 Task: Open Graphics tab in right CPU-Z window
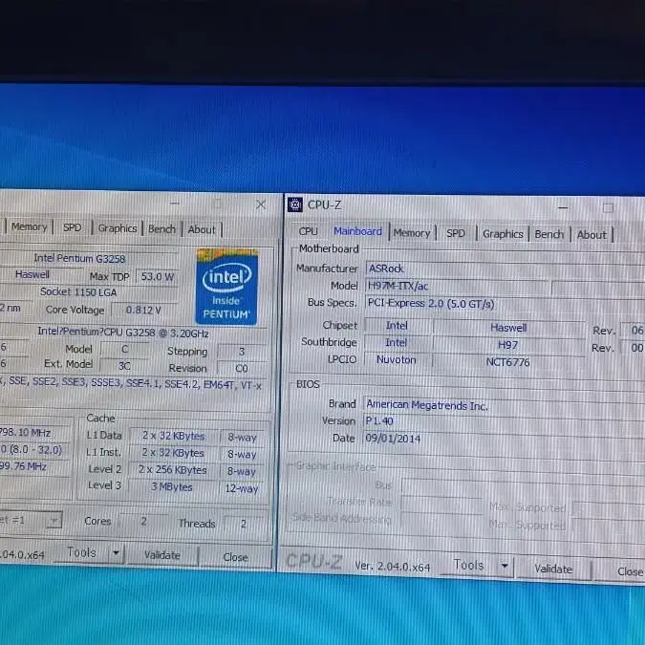(503, 234)
